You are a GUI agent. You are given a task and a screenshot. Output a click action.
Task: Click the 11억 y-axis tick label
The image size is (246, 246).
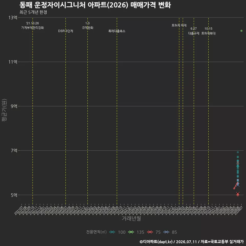coord(13,62)
